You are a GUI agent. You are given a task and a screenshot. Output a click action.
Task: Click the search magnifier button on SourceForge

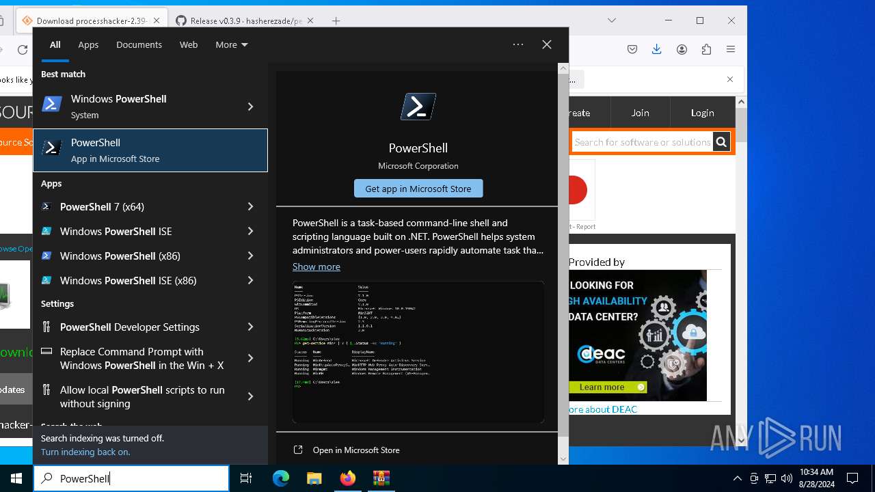721,141
